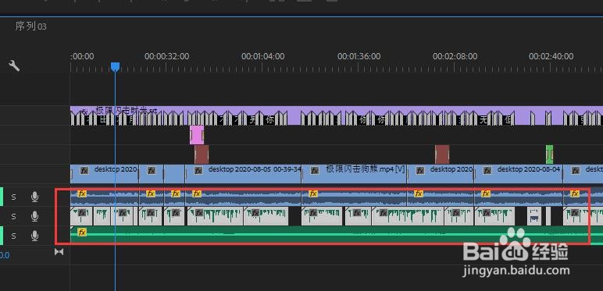Jump to 00:01:36:00 on the time ruler

click(x=359, y=56)
